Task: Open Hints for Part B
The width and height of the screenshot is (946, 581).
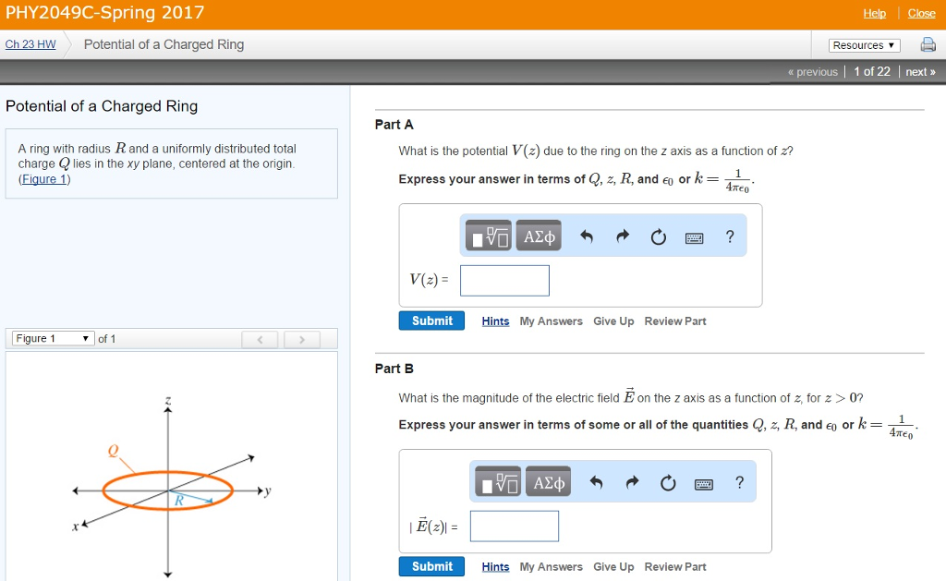Action: (495, 566)
